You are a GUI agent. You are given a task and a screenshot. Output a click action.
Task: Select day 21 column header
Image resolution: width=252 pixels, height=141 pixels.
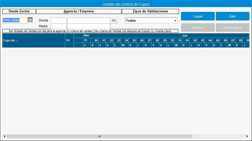pyautogui.click(x=102, y=40)
